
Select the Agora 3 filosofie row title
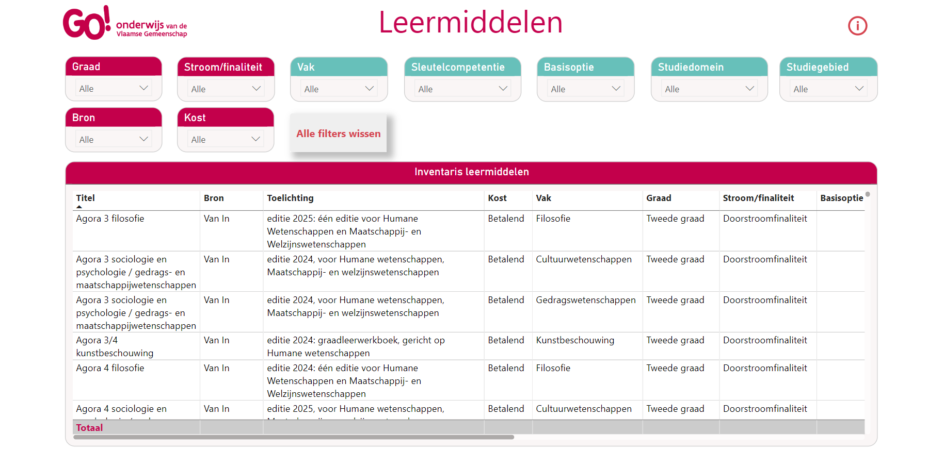click(110, 219)
